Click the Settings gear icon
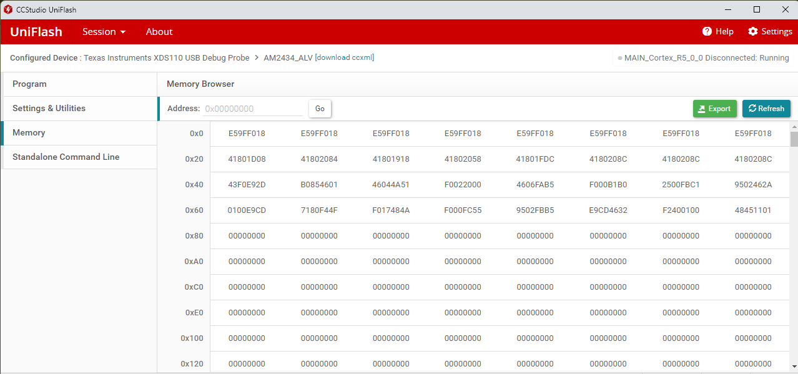 pyautogui.click(x=753, y=31)
